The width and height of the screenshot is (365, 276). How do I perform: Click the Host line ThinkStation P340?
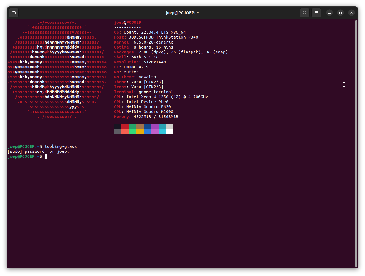(156, 37)
